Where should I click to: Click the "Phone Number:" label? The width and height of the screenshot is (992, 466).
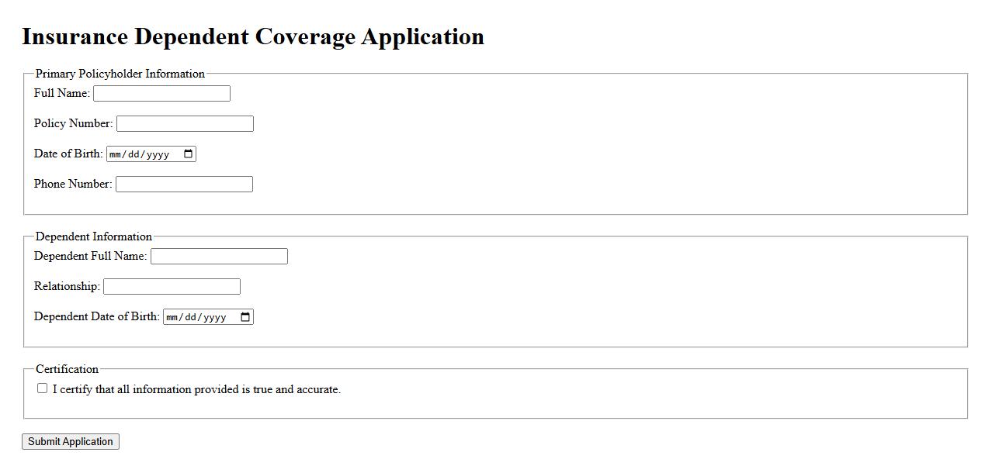[73, 185]
